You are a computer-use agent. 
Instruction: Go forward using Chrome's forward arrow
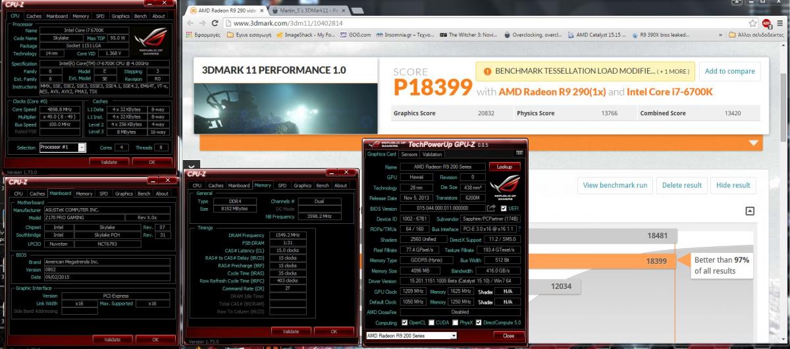click(202, 24)
